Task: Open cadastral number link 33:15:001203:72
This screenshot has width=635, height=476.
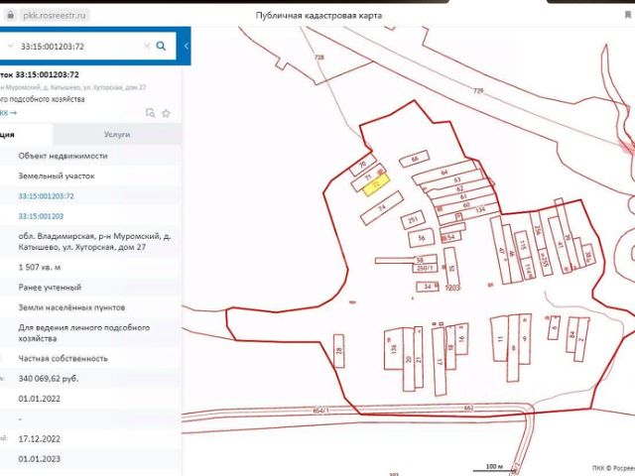Action: pyautogui.click(x=47, y=196)
